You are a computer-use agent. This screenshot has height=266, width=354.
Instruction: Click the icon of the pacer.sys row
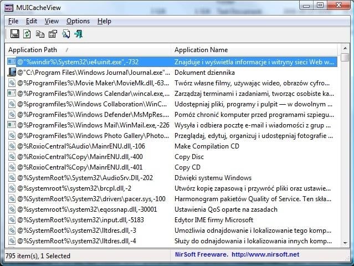tap(12, 199)
